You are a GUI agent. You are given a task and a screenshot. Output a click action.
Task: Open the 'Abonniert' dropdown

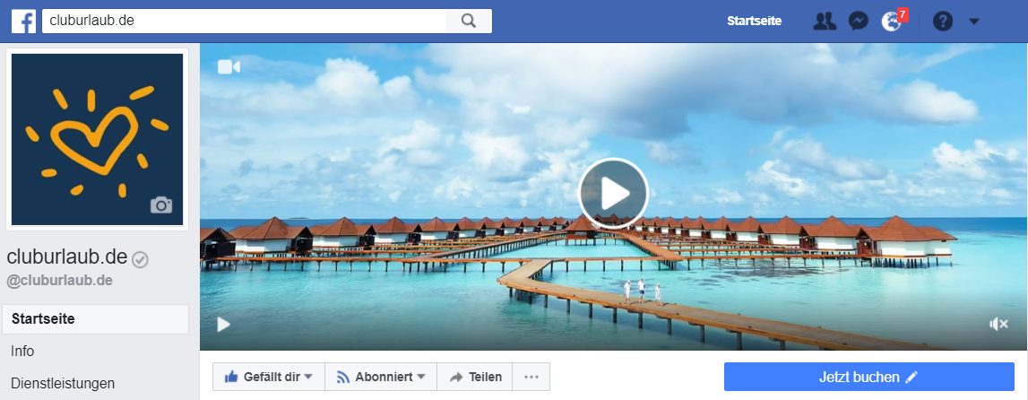click(x=380, y=377)
